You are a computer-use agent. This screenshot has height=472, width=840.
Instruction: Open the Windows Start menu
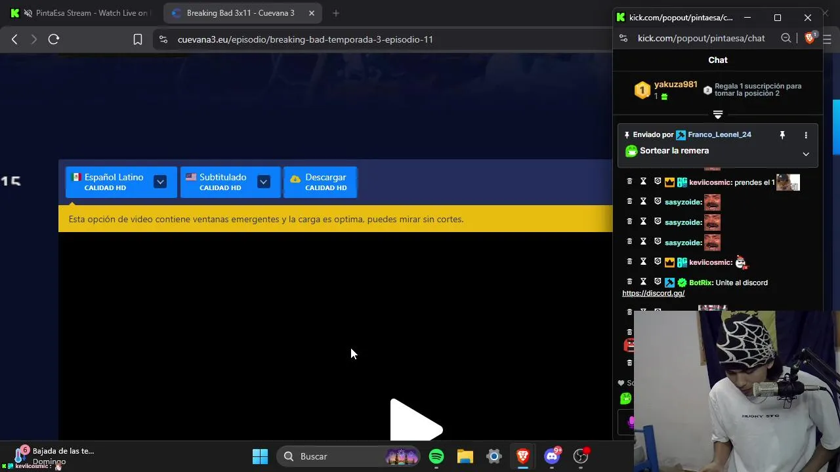pyautogui.click(x=260, y=456)
